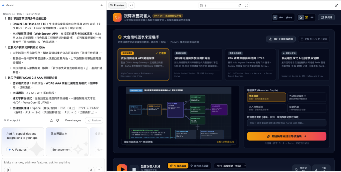The height and width of the screenshot is (172, 341).
Task: Click the Restore button
Action: coord(94,120)
